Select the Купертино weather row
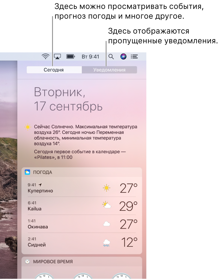This screenshot has width=222, height=279. click(82, 188)
